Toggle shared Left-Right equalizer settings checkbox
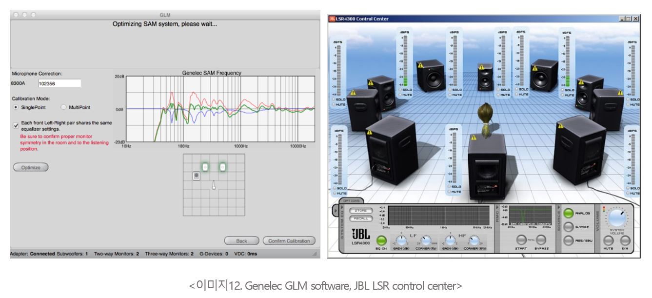The height and width of the screenshot is (298, 652). click(x=16, y=125)
